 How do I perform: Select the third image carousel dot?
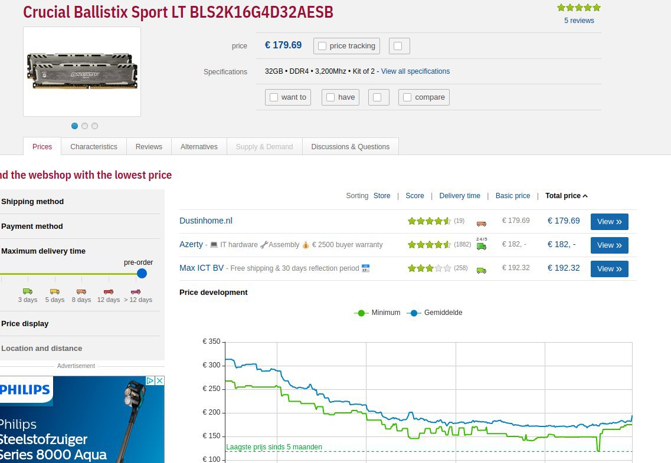[x=94, y=126]
